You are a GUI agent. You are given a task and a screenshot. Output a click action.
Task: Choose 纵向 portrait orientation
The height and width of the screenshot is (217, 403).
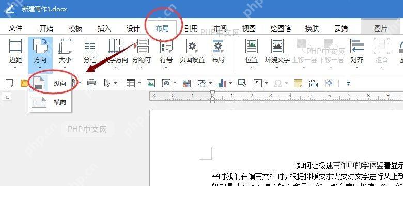(50, 83)
